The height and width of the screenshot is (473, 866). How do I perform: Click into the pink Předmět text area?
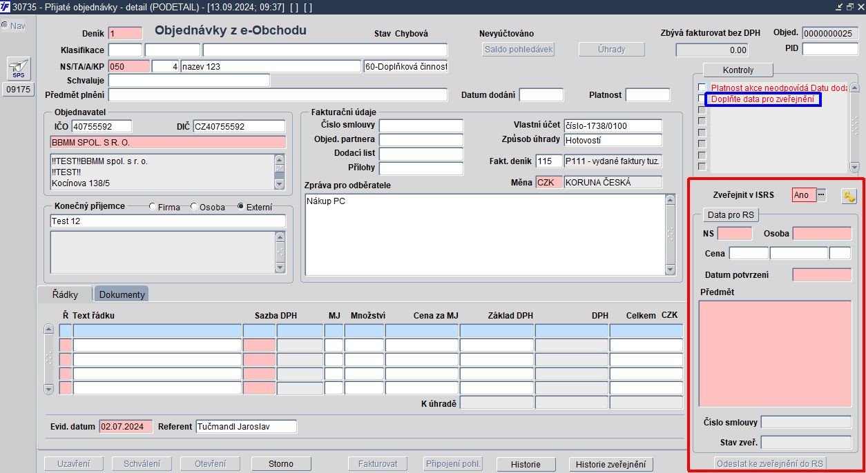tap(775, 354)
